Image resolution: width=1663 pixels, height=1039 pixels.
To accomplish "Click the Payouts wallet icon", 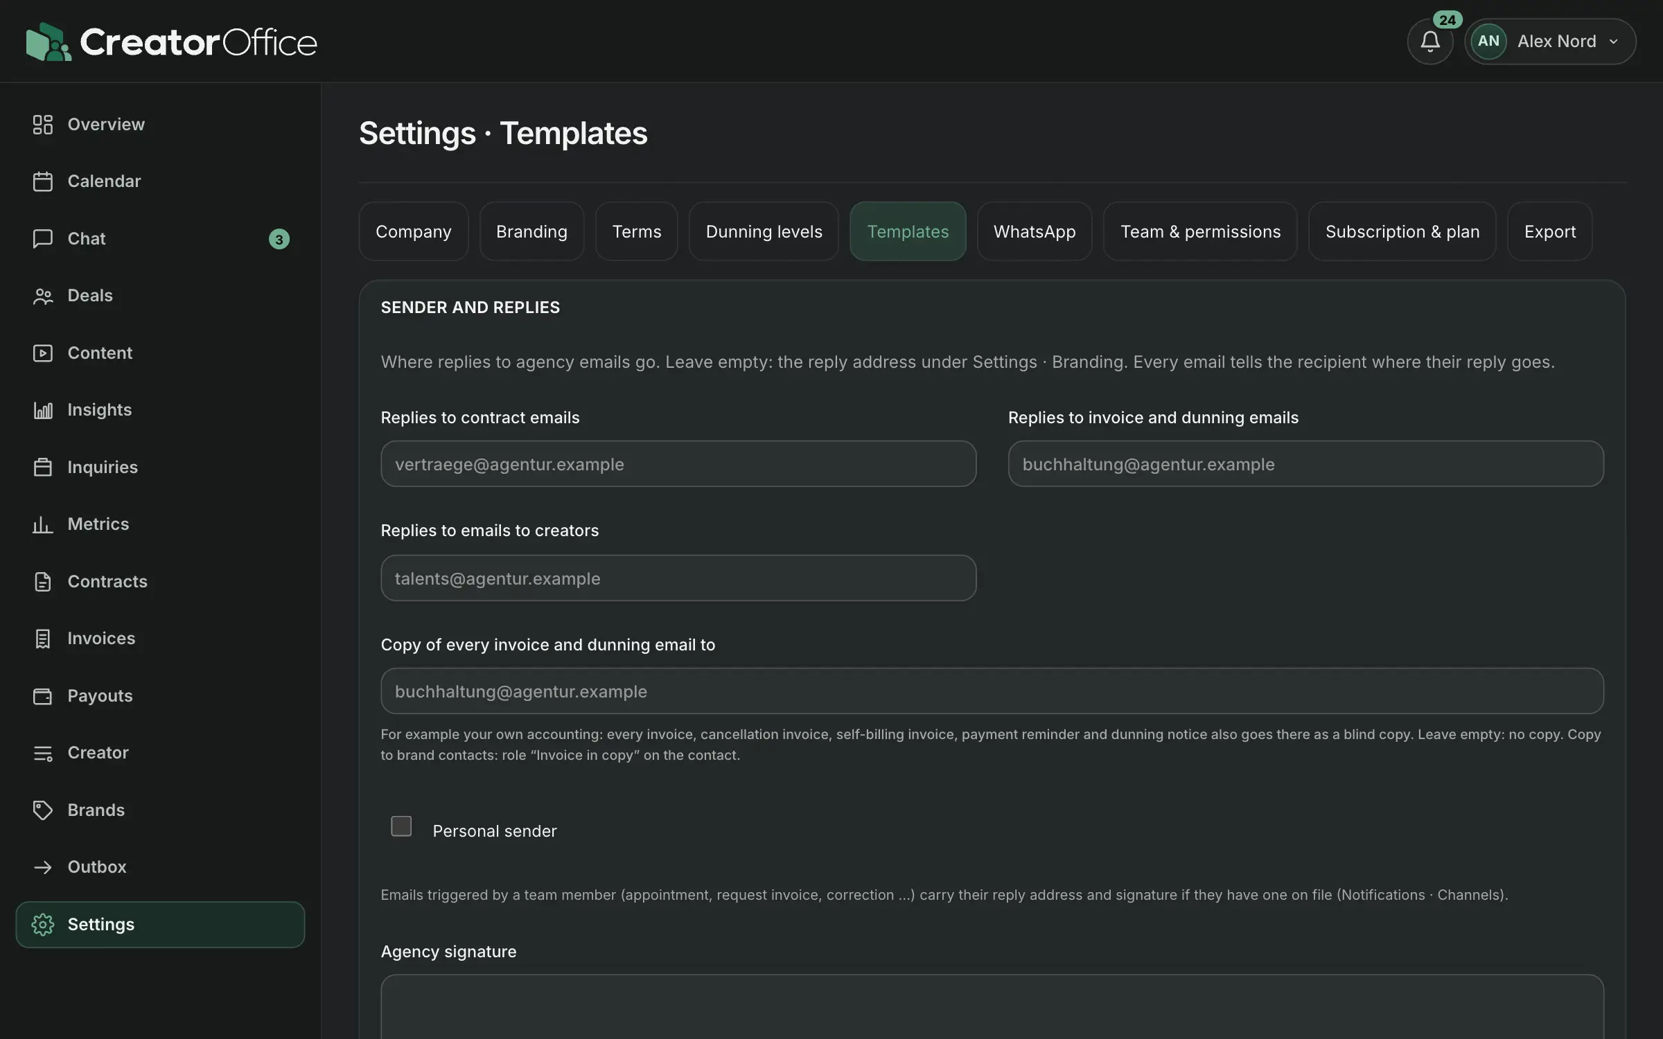I will point(43,696).
